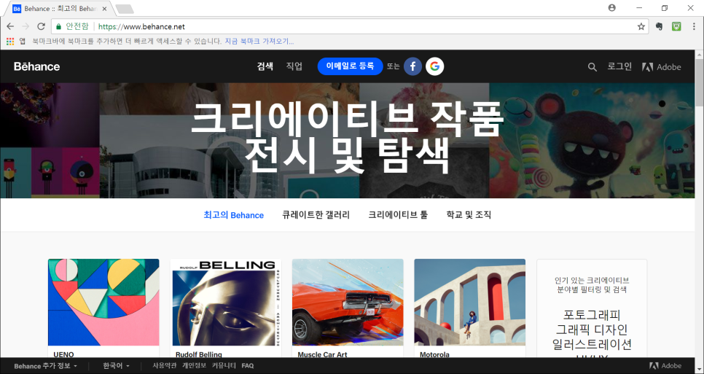Open the Evernote extension icon
Screen dimensions: 704x374
click(x=659, y=26)
